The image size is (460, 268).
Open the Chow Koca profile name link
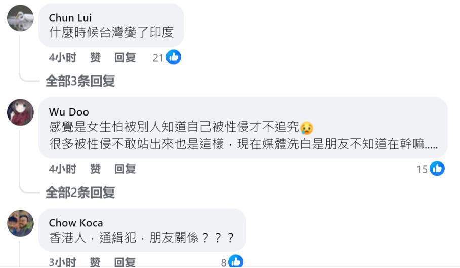(x=76, y=223)
